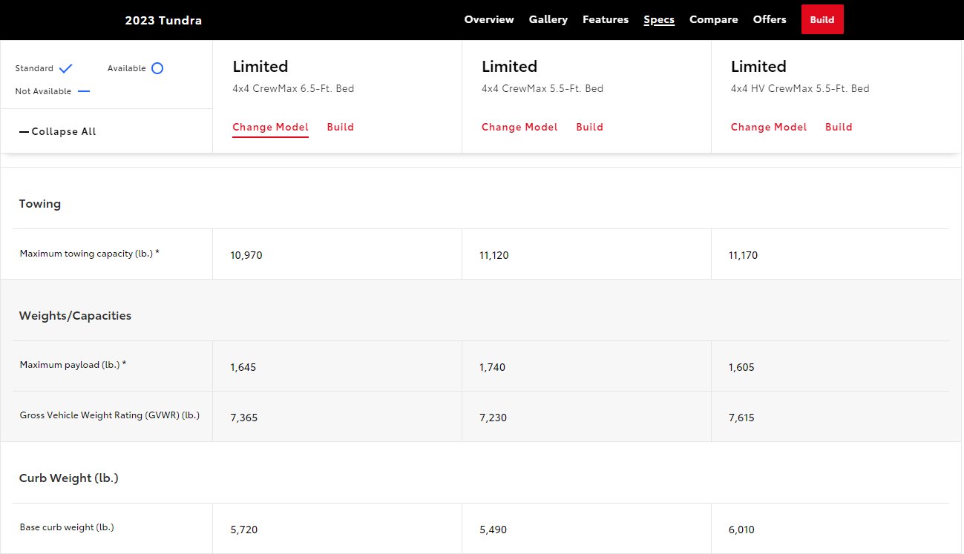Viewport: 964px width, 554px height.
Task: Select the 6,010 curb weight value
Action: [x=742, y=530]
